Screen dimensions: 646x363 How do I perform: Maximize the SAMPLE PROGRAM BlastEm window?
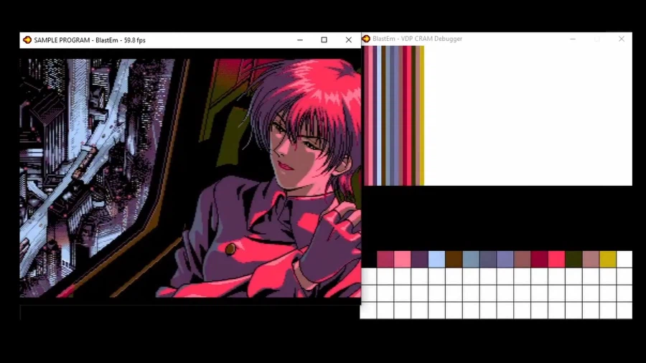[324, 40]
